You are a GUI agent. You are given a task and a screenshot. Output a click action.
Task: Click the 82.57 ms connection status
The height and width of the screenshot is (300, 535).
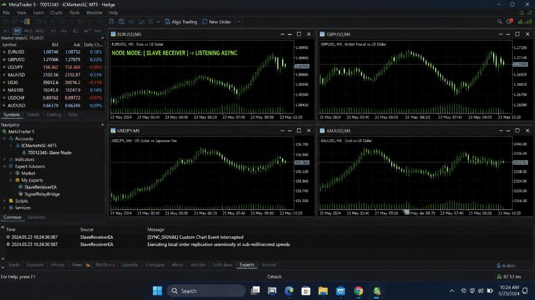509,277
